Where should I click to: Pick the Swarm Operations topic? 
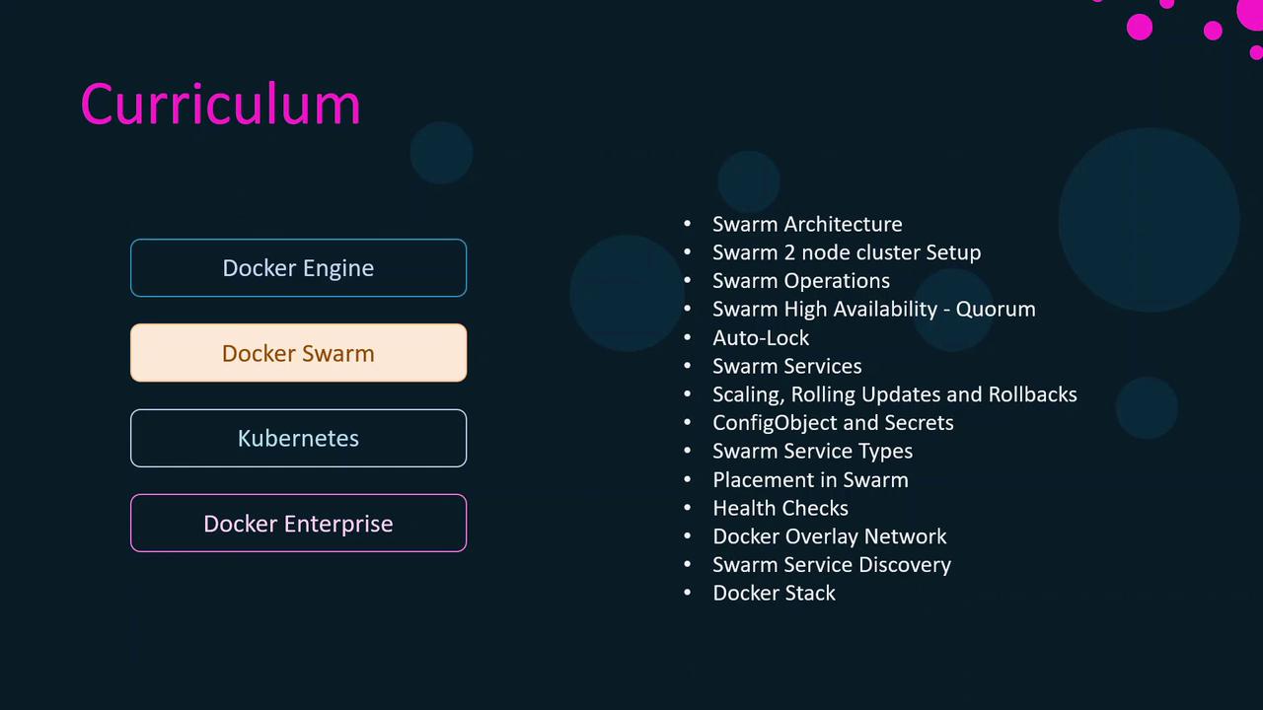coord(801,281)
